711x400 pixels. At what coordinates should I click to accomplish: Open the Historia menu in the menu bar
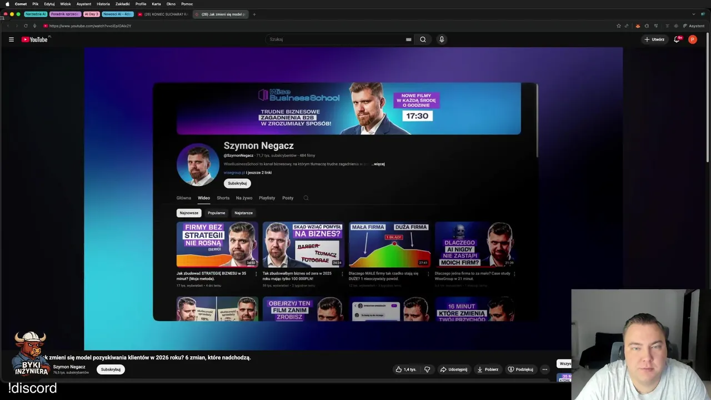tap(103, 4)
